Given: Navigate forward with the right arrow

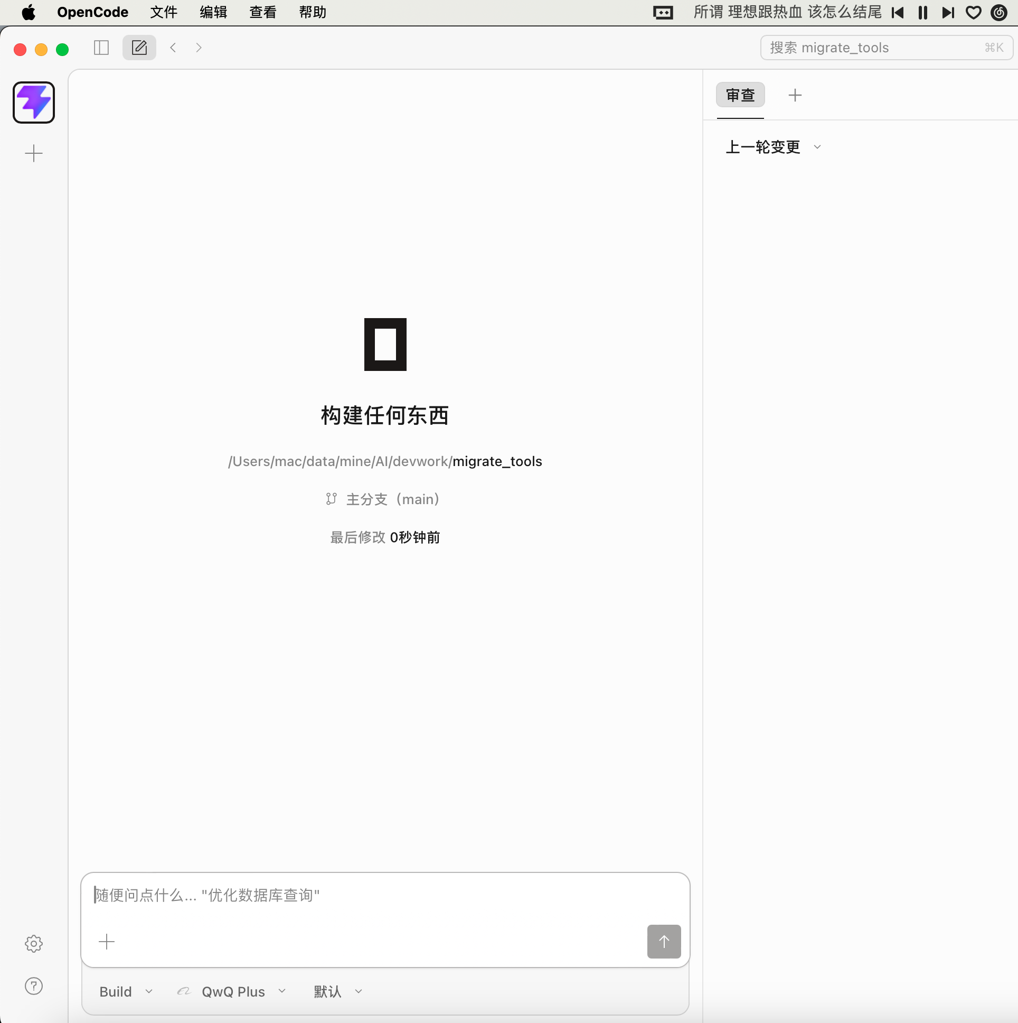Looking at the screenshot, I should 199,47.
